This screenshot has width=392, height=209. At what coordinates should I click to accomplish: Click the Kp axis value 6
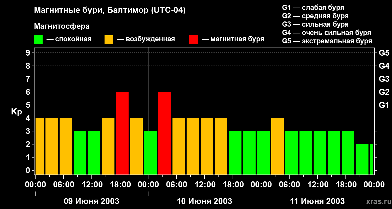click(x=28, y=92)
